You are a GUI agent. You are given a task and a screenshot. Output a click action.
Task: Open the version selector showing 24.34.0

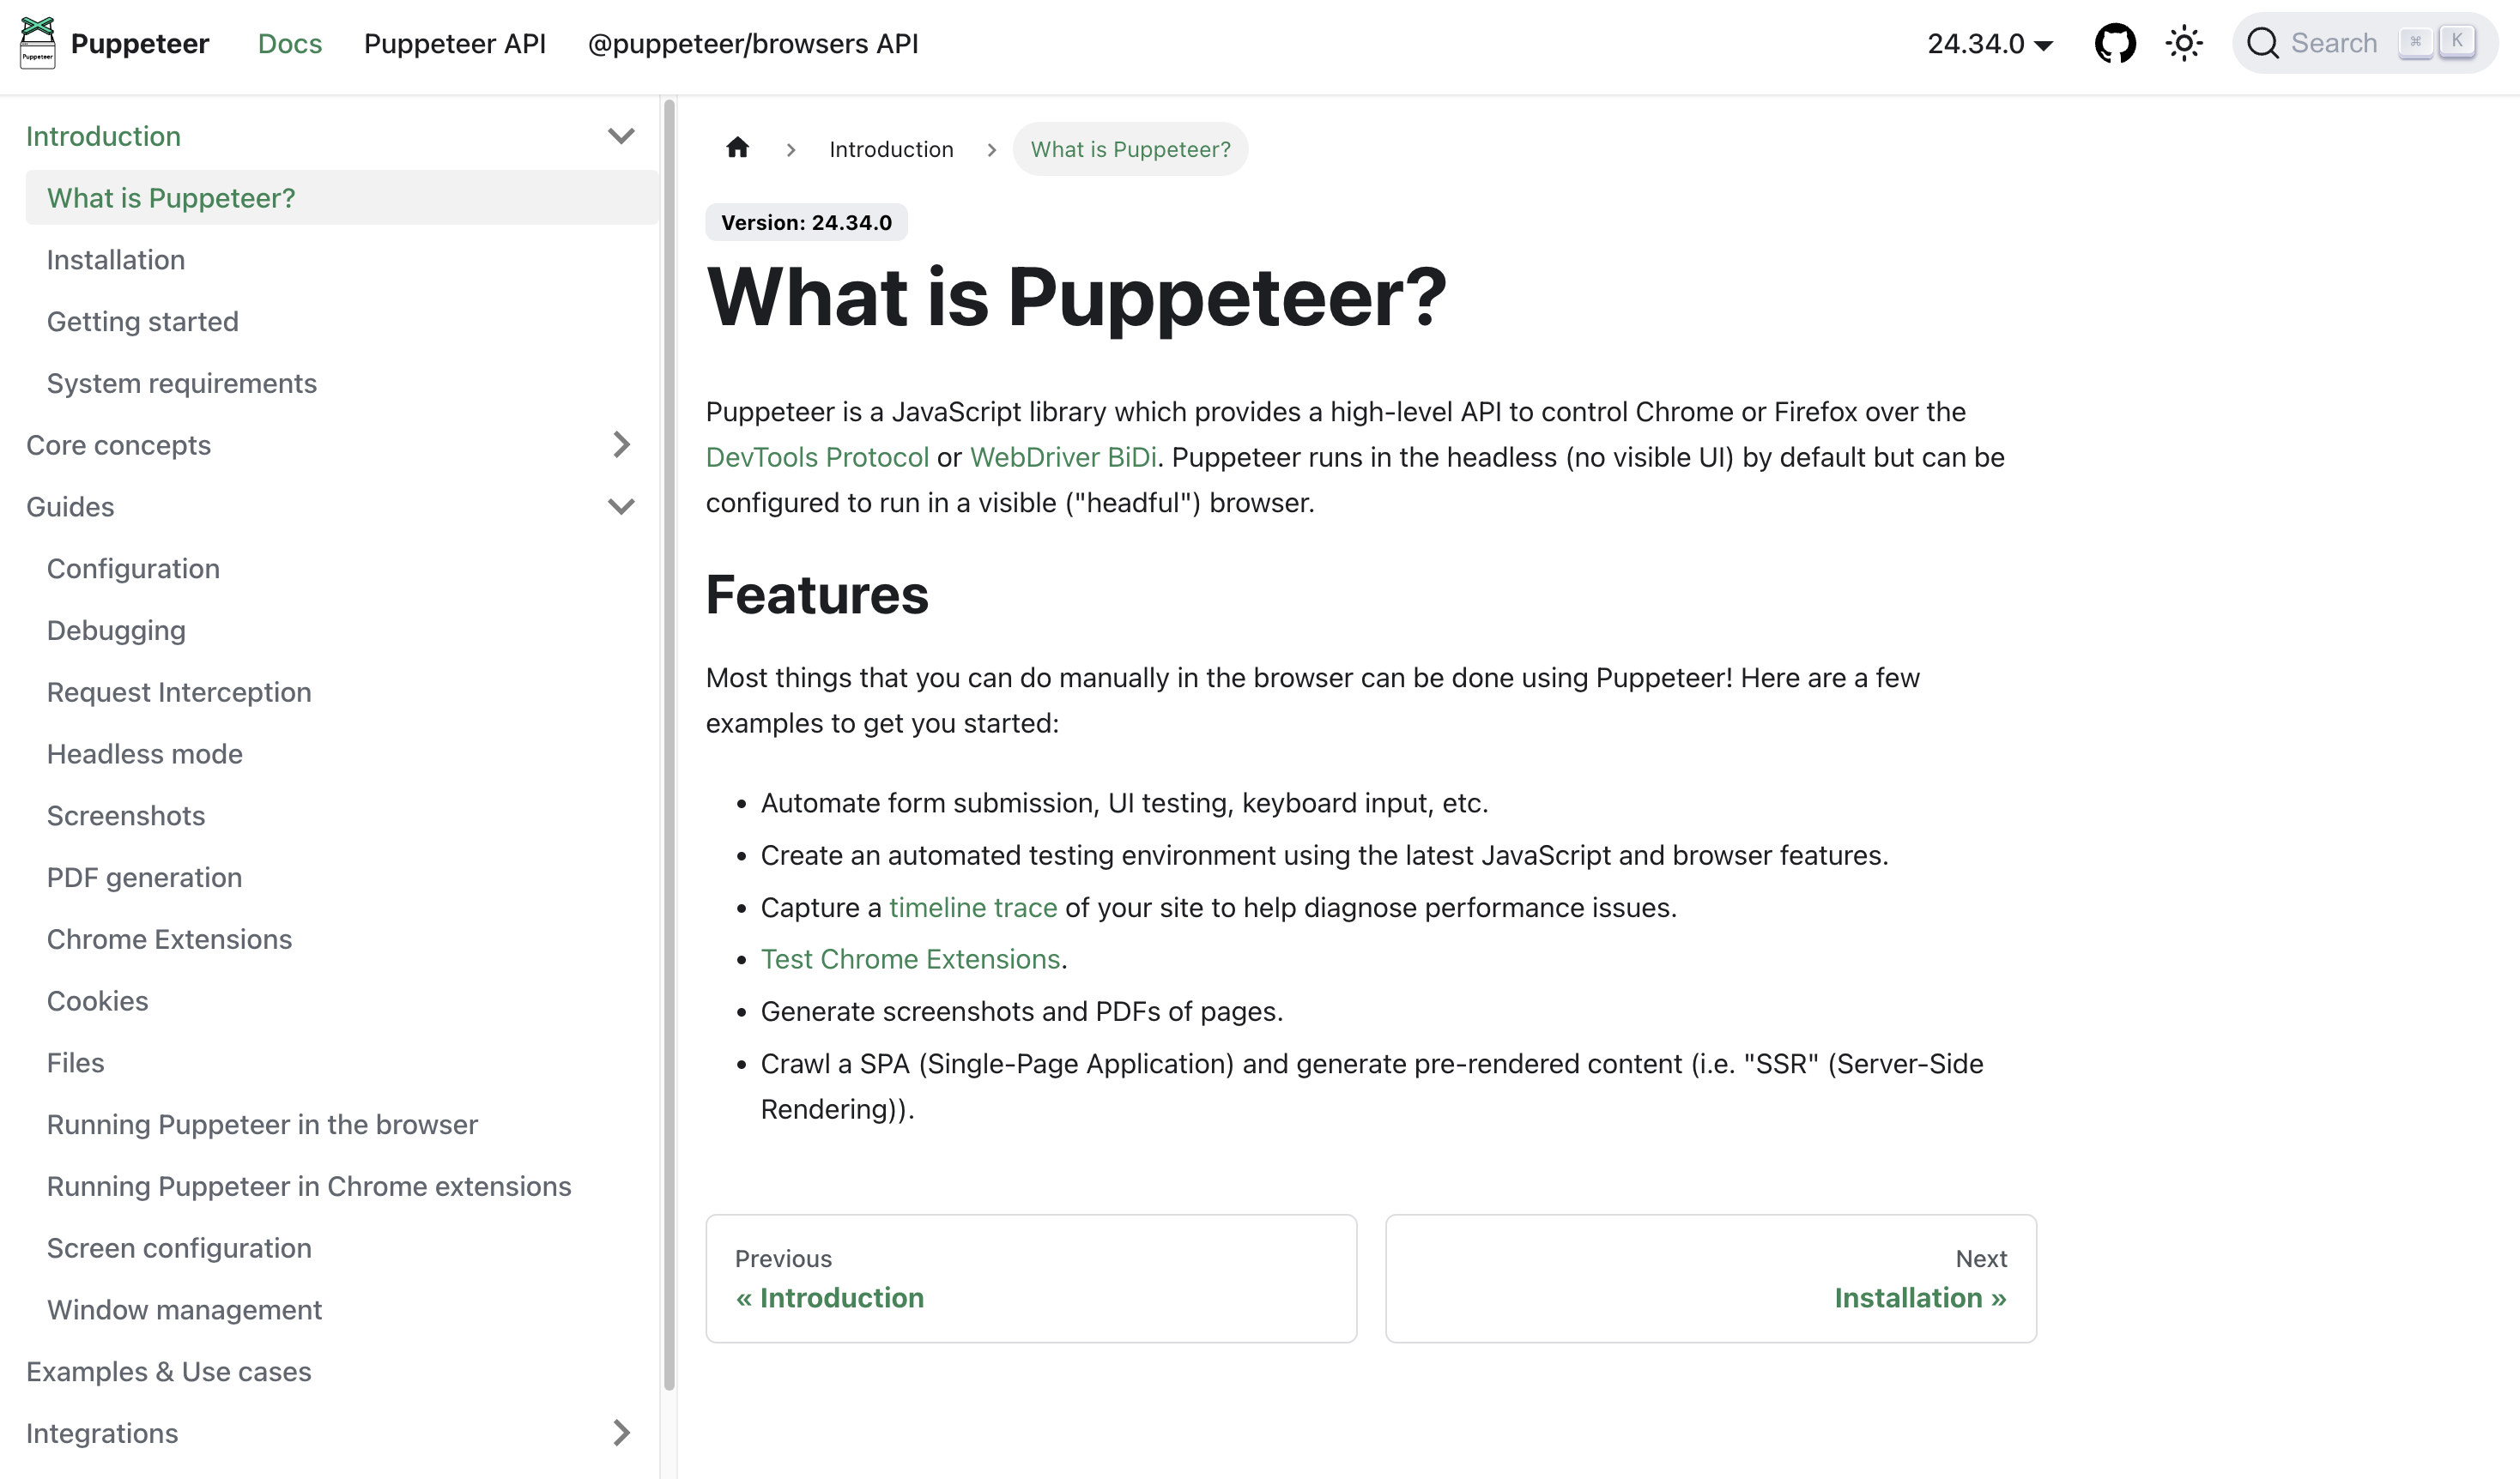click(1988, 43)
